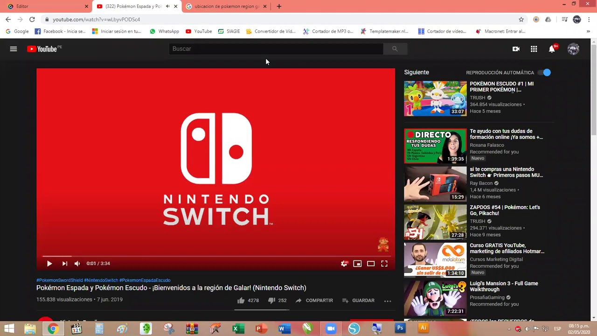
Task: Open the WhatsApp bookmark
Action: (x=164, y=31)
